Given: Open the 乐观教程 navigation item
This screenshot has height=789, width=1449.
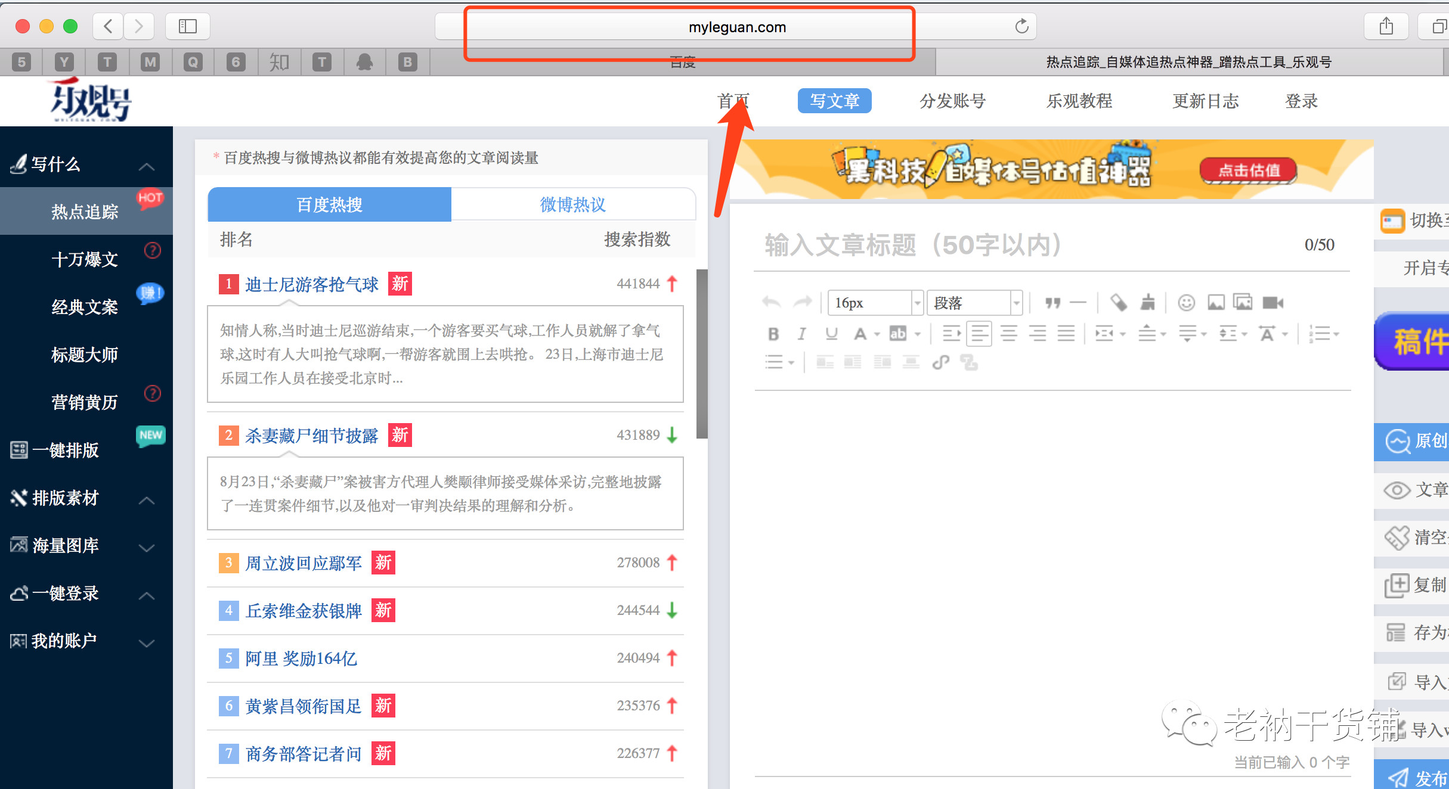Looking at the screenshot, I should click(x=1079, y=101).
